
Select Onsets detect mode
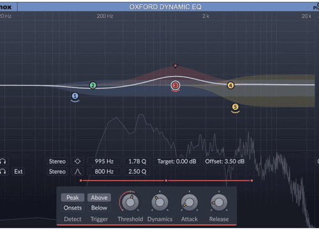pyautogui.click(x=73, y=208)
